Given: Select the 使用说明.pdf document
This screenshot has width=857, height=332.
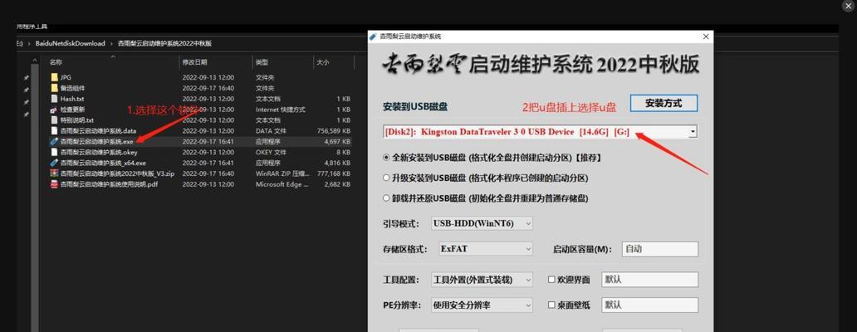Looking at the screenshot, I should [x=105, y=184].
